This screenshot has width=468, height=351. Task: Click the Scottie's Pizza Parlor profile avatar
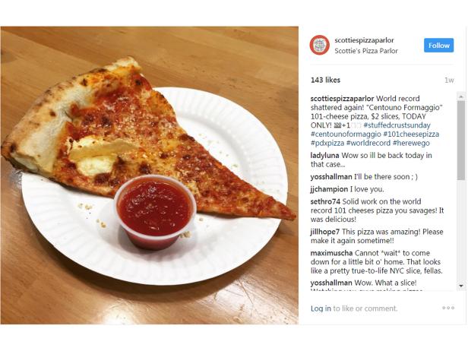(319, 45)
